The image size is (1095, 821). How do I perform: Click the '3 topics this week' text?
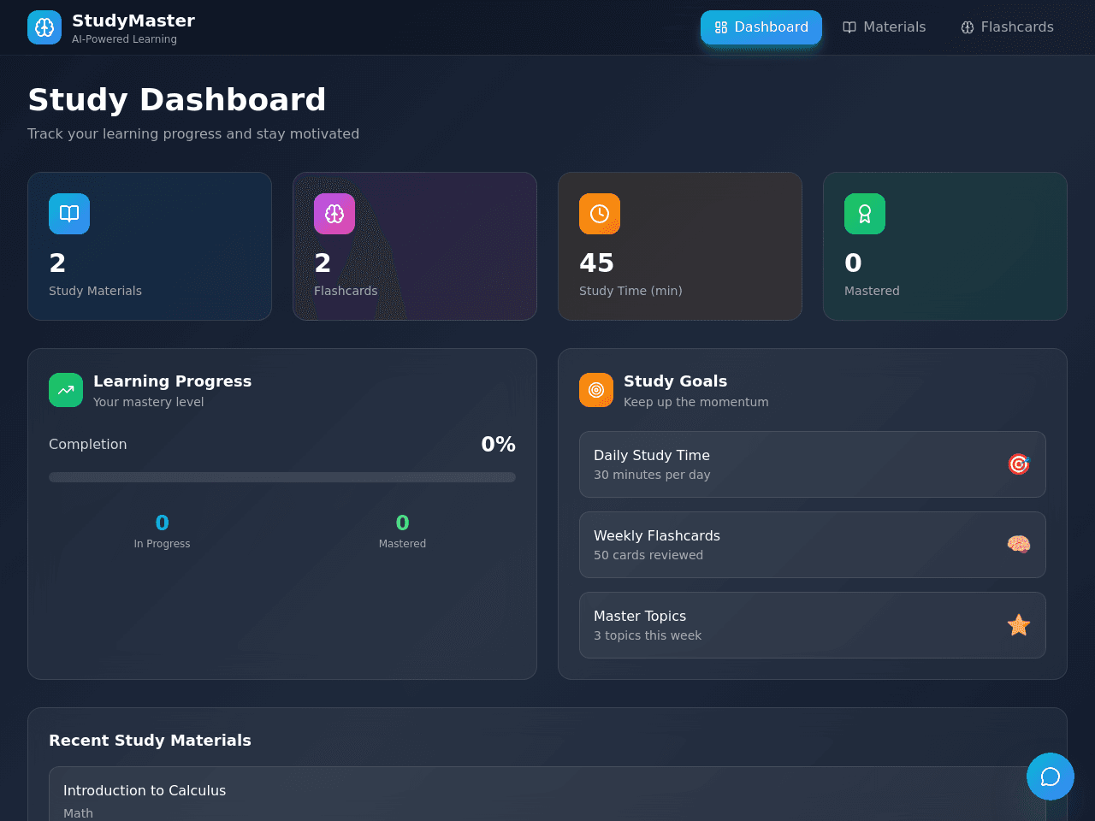[648, 635]
